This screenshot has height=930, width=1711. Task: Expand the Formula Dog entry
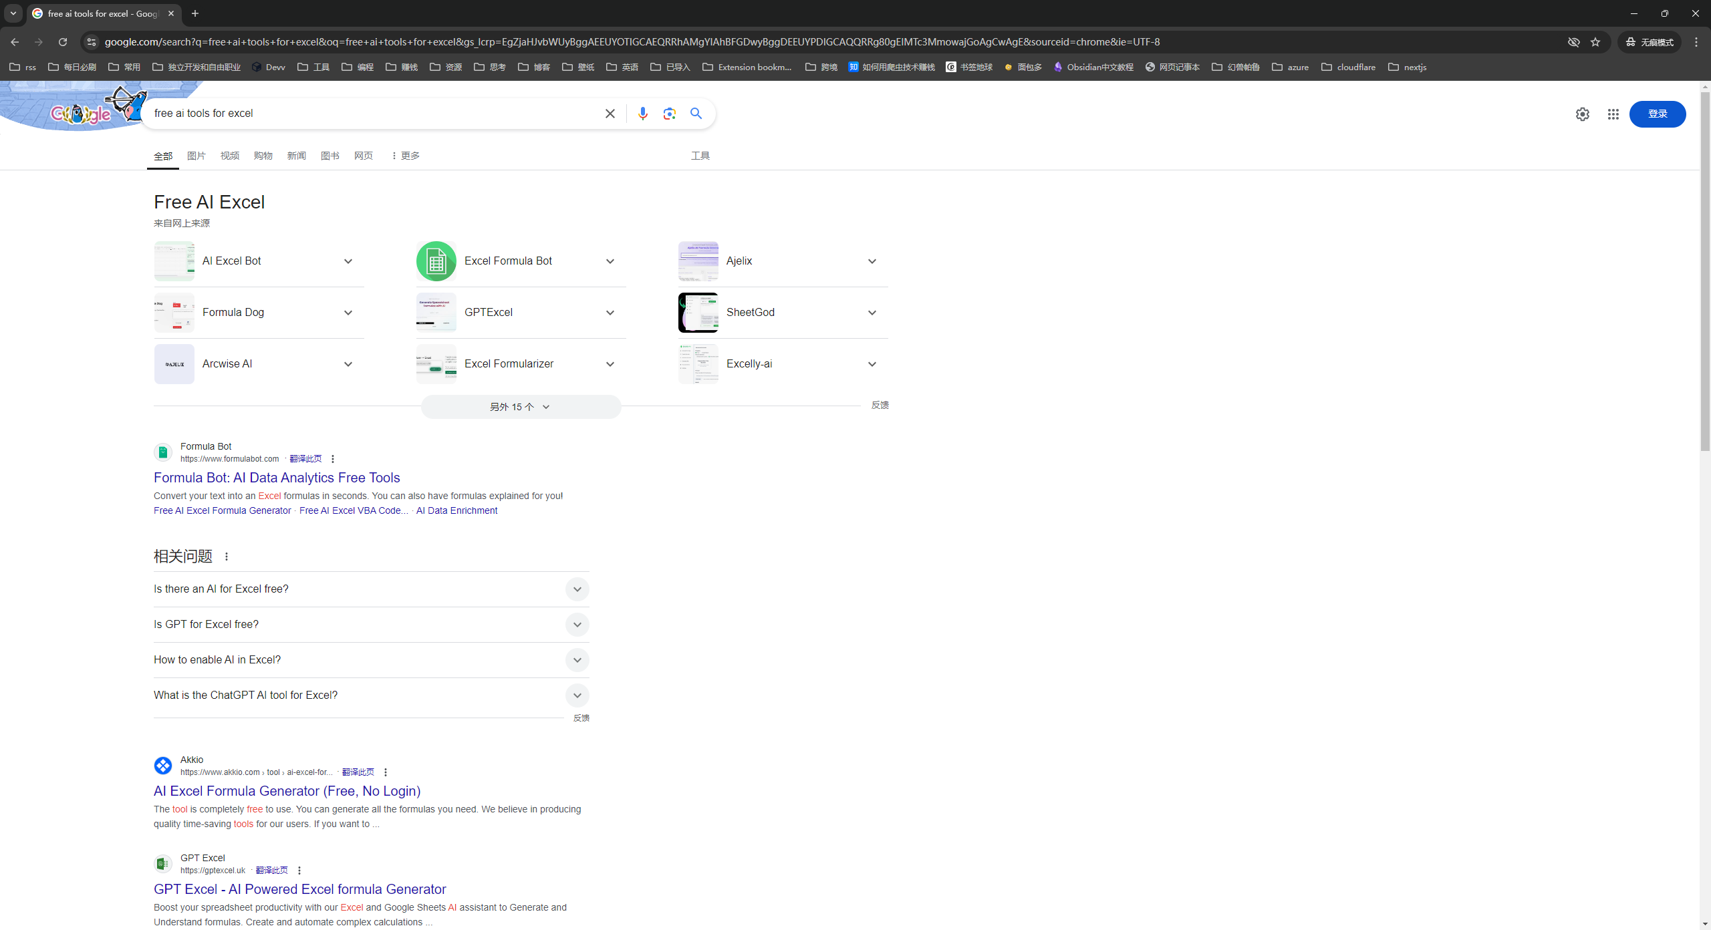tap(348, 313)
